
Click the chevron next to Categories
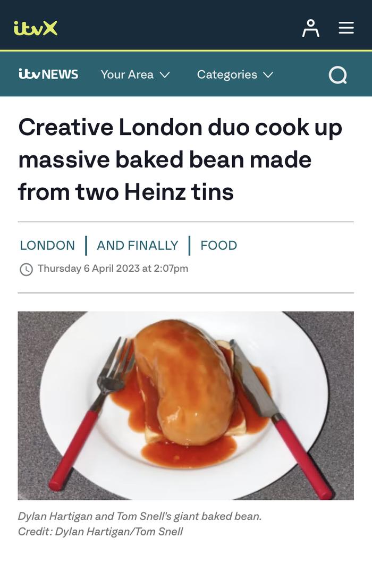(x=268, y=75)
